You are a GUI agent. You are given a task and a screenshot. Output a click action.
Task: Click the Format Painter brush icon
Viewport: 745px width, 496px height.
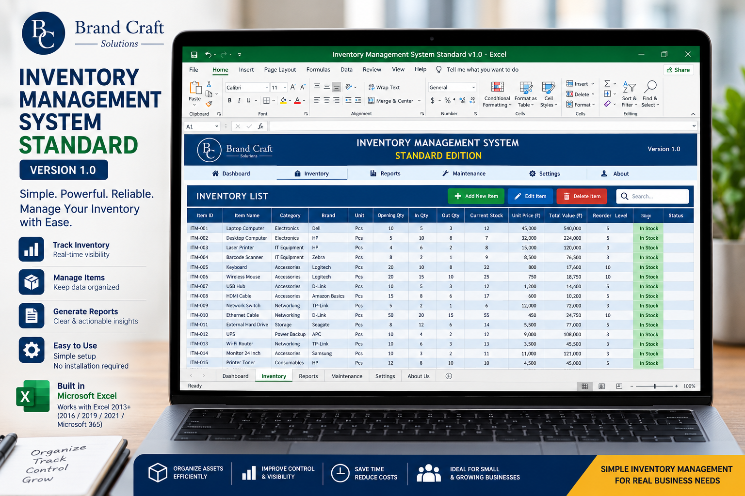[x=209, y=104]
